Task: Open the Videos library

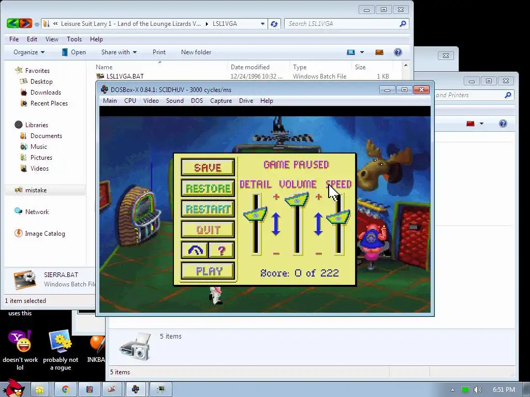Action: coord(39,168)
